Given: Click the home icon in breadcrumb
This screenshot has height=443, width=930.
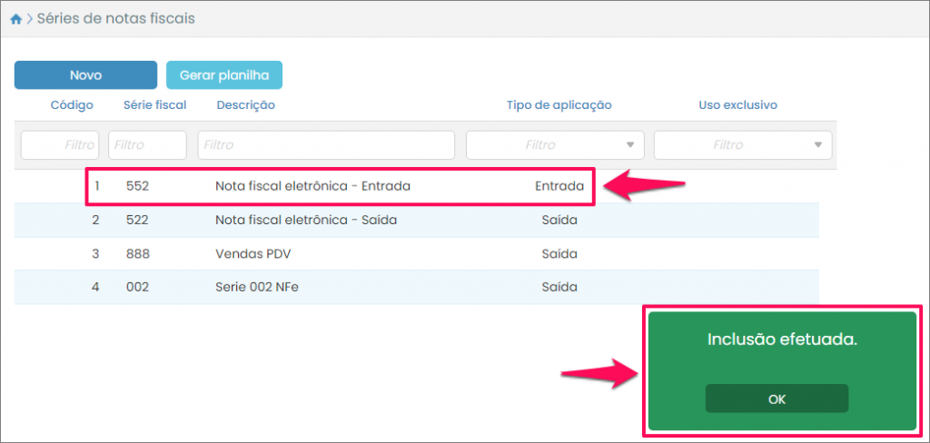Looking at the screenshot, I should click(15, 19).
